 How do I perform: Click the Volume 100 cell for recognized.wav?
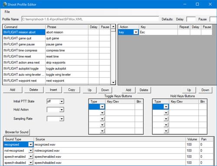[x=192, y=144]
